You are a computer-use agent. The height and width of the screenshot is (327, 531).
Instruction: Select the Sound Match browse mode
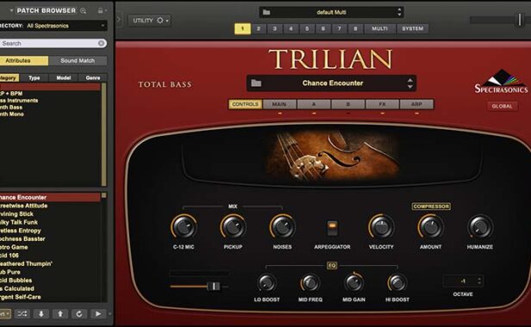78,60
